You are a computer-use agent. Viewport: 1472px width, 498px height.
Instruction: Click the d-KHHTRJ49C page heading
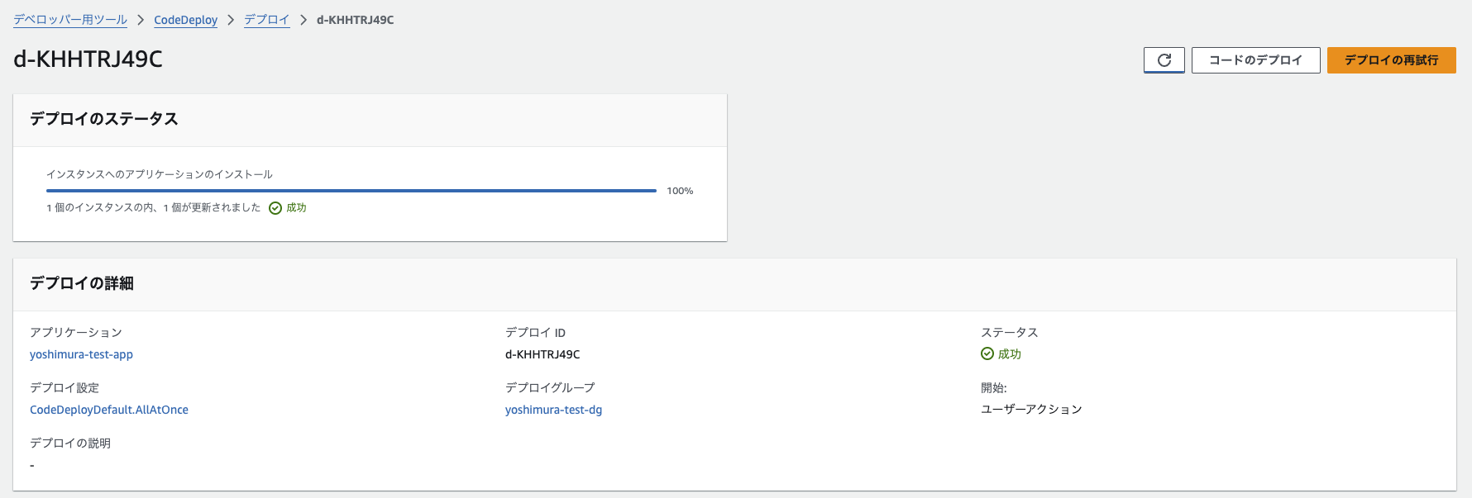88,59
